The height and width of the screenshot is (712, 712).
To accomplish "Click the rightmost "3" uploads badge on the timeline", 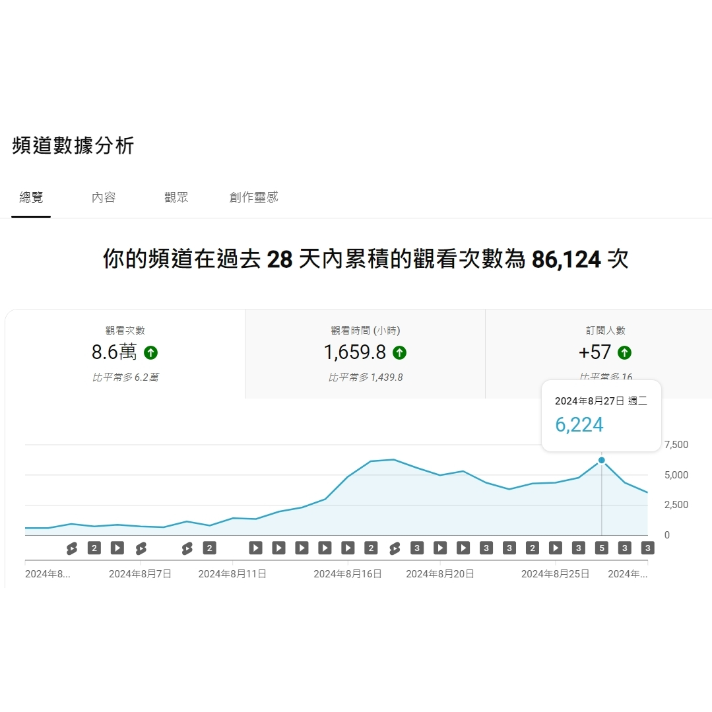I will pyautogui.click(x=647, y=548).
